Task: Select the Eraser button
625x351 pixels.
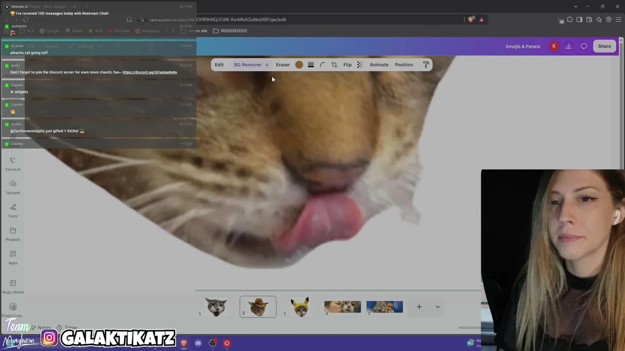Action: coord(283,65)
